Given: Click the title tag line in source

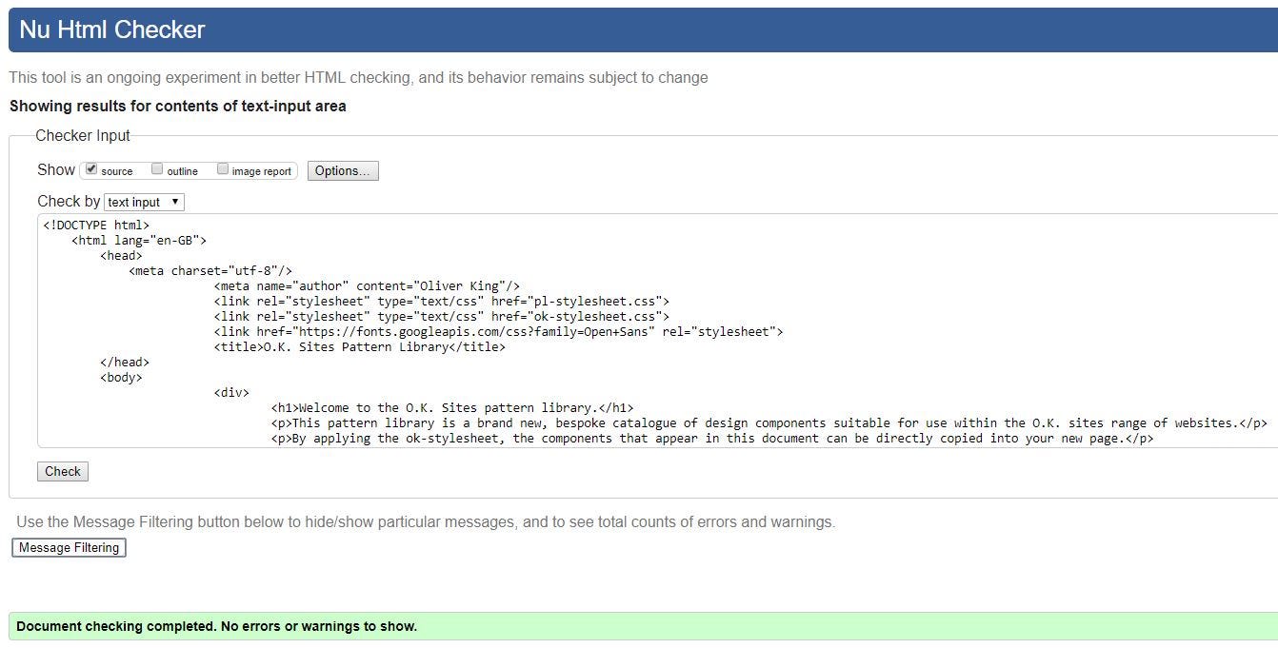Looking at the screenshot, I should point(359,347).
